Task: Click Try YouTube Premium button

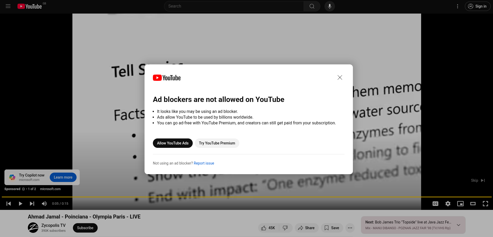Action: (x=217, y=143)
